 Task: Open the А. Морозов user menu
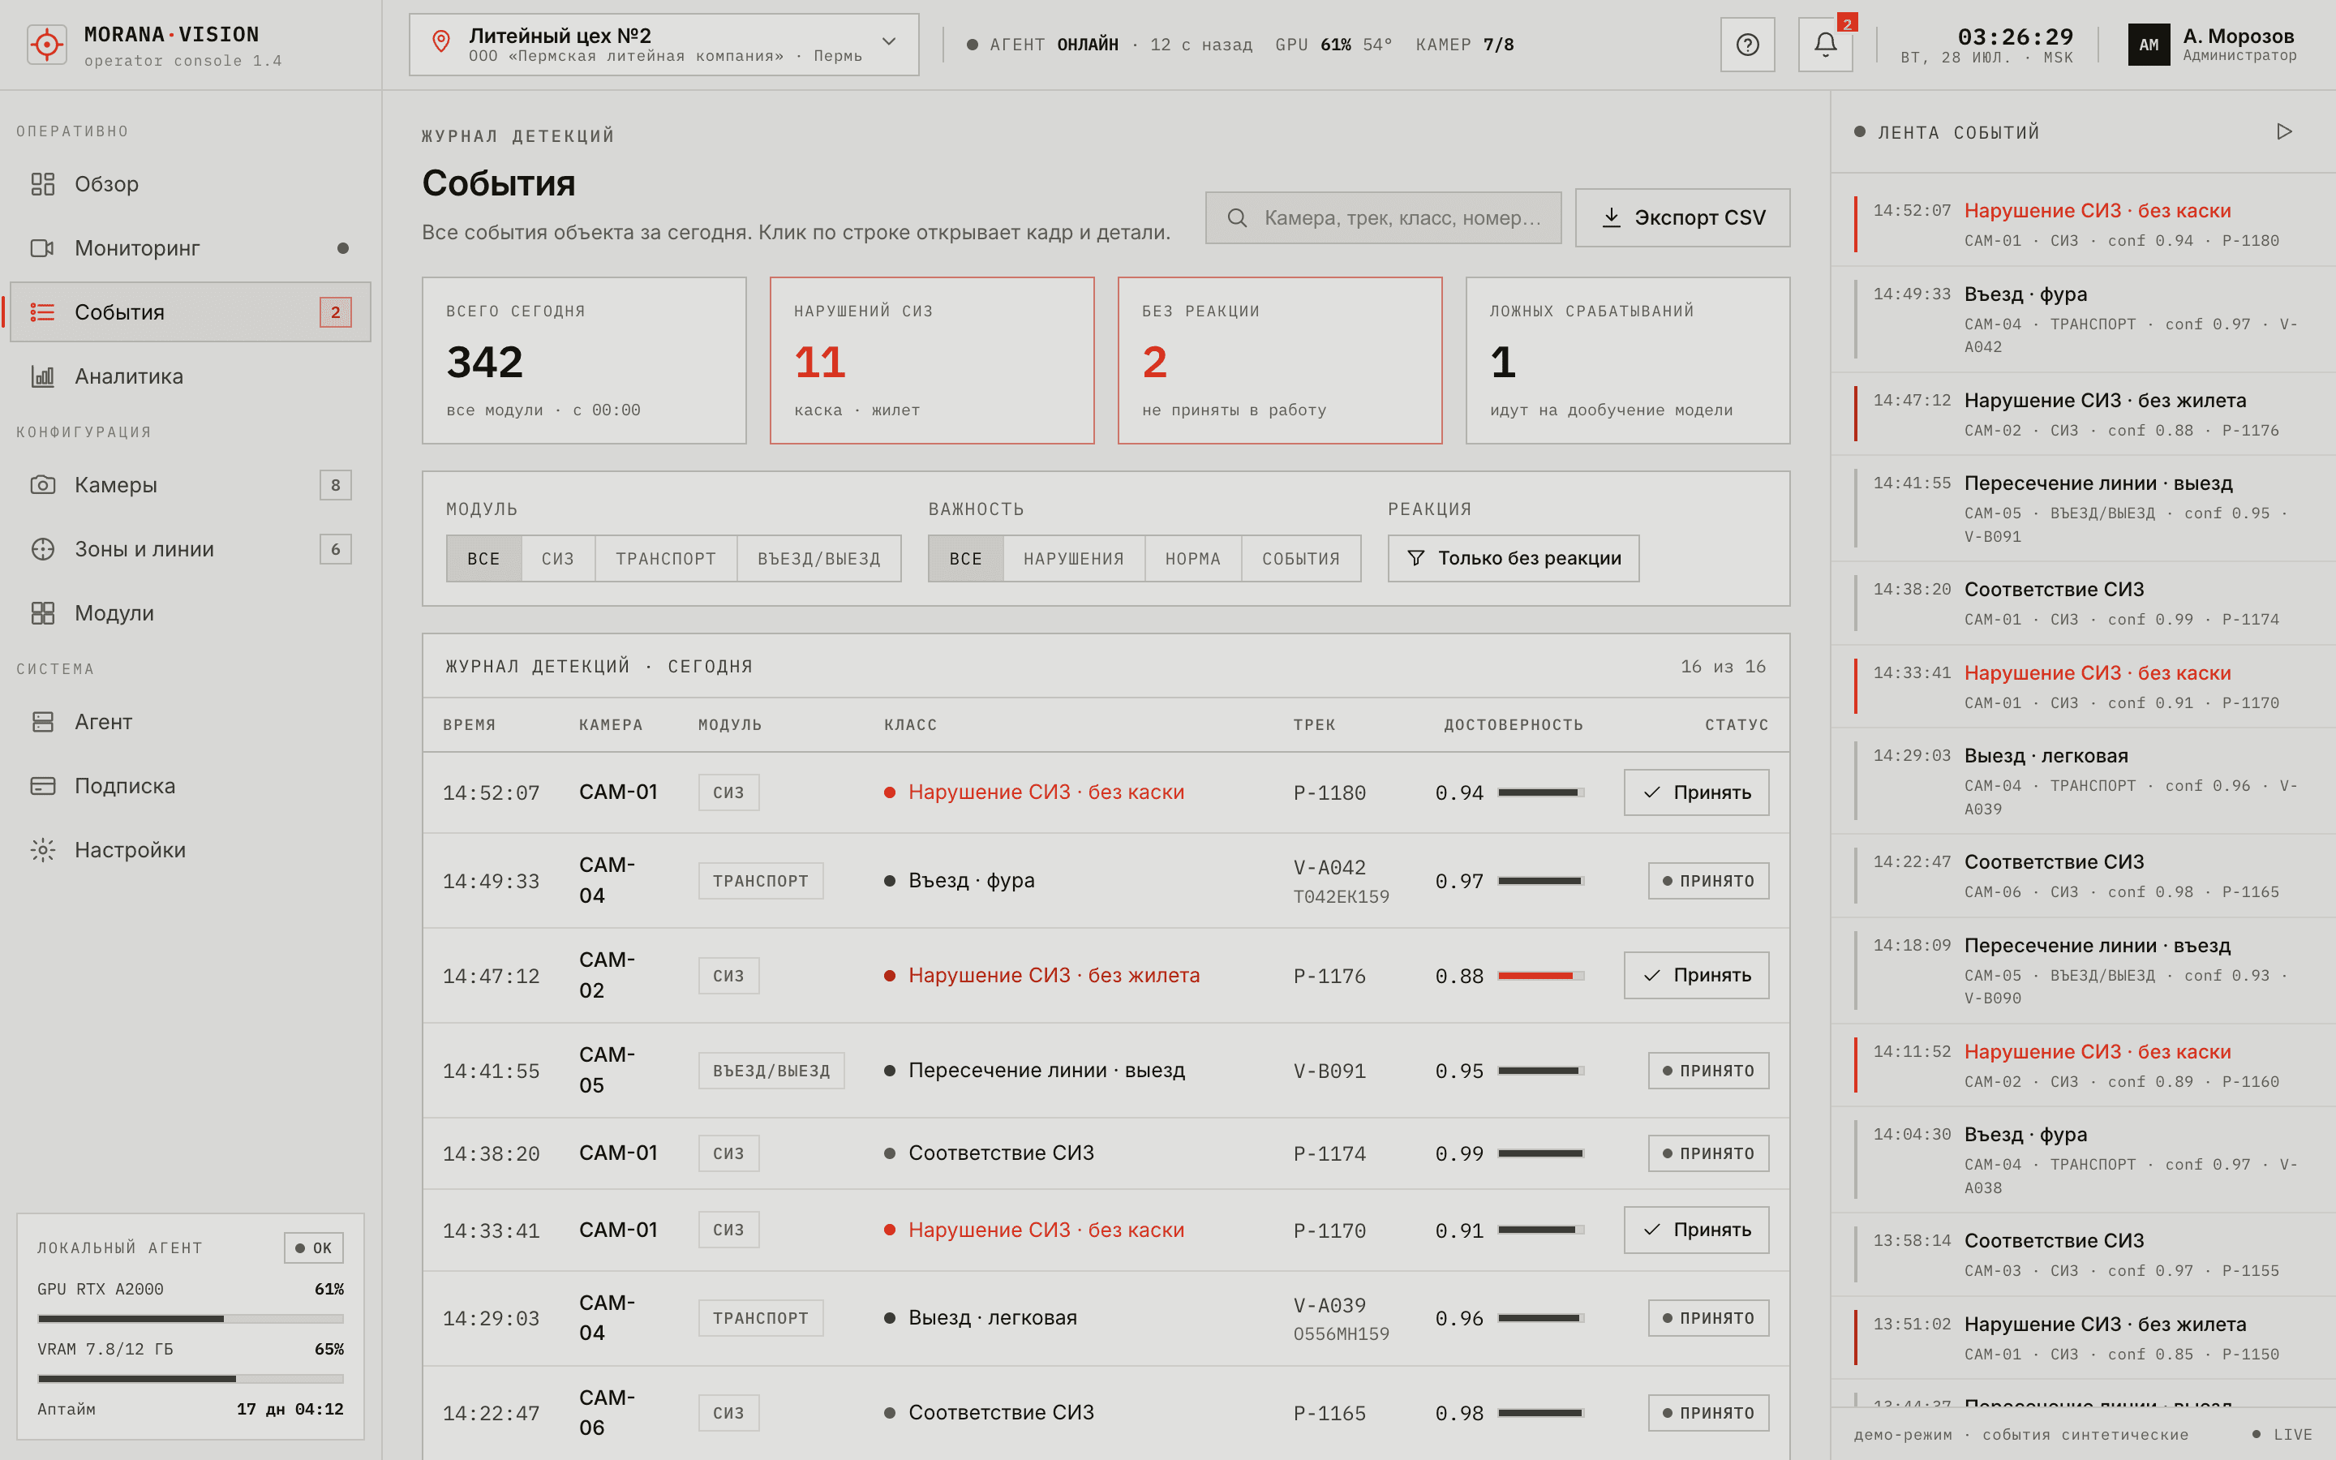[2213, 45]
